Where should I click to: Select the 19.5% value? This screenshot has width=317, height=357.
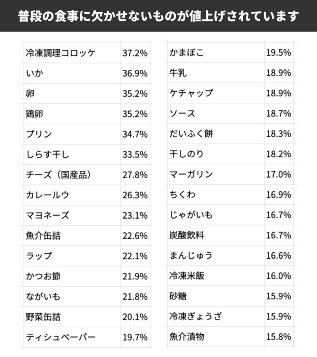[x=278, y=53]
